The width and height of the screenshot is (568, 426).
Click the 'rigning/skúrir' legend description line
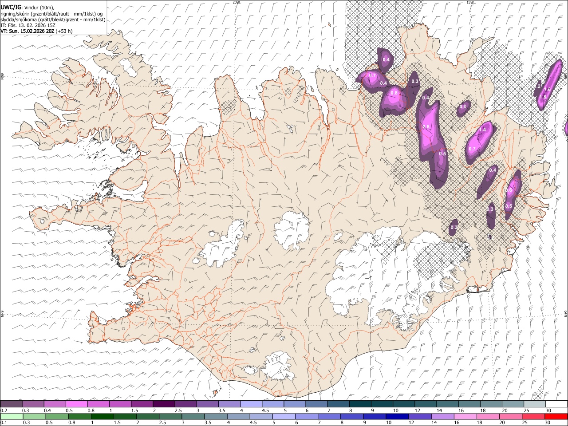51,14
